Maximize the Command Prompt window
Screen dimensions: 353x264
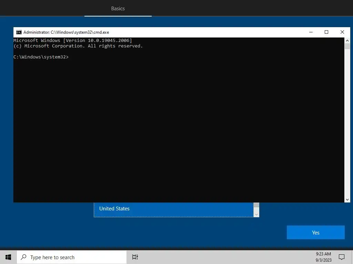326,32
